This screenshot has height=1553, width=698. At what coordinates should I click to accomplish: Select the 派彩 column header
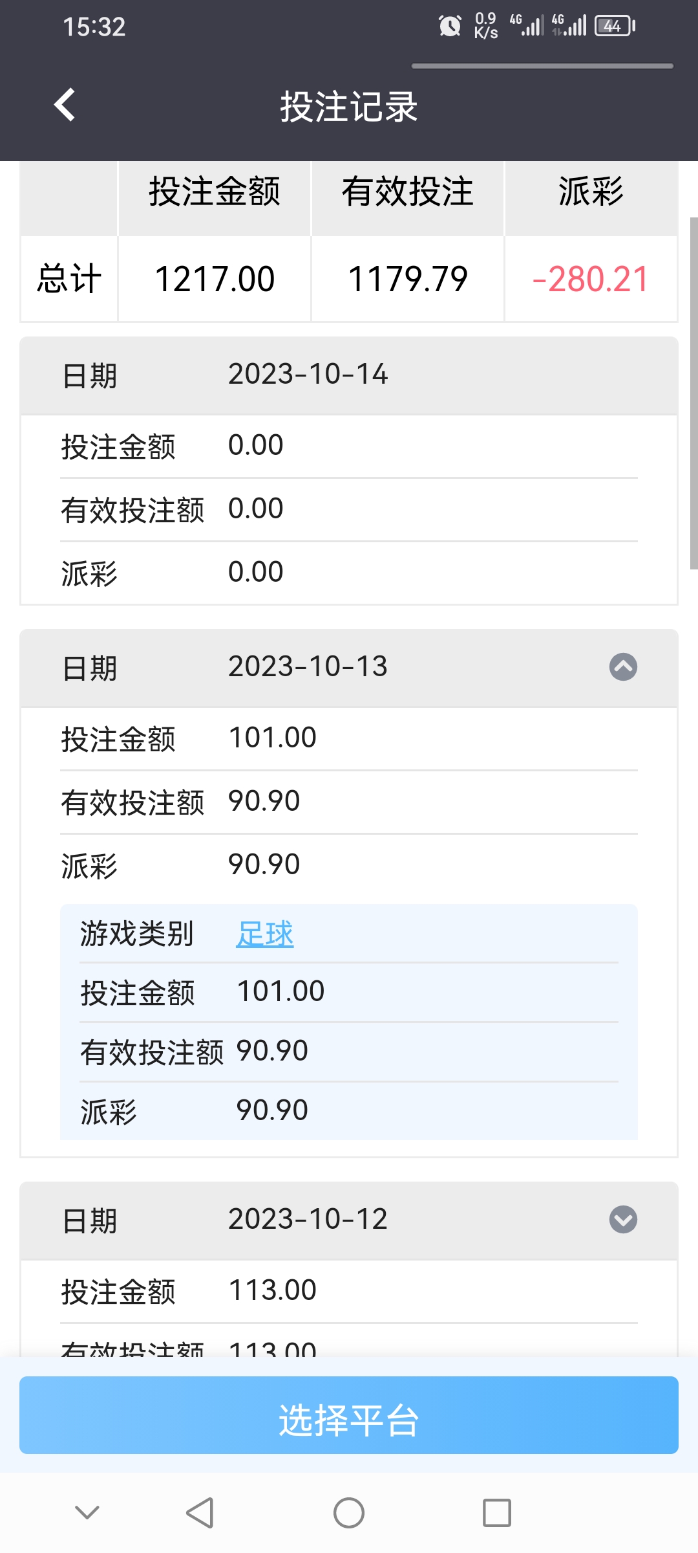point(591,192)
